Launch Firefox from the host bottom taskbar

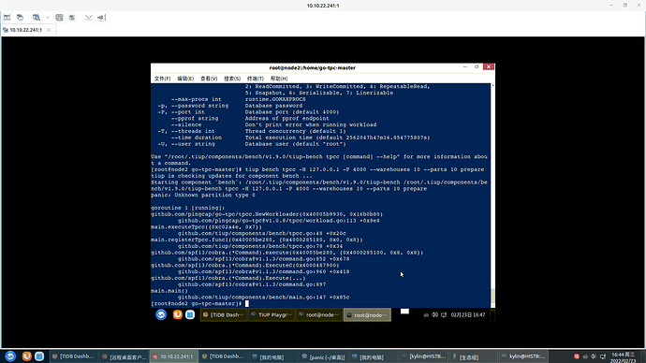click(x=27, y=356)
